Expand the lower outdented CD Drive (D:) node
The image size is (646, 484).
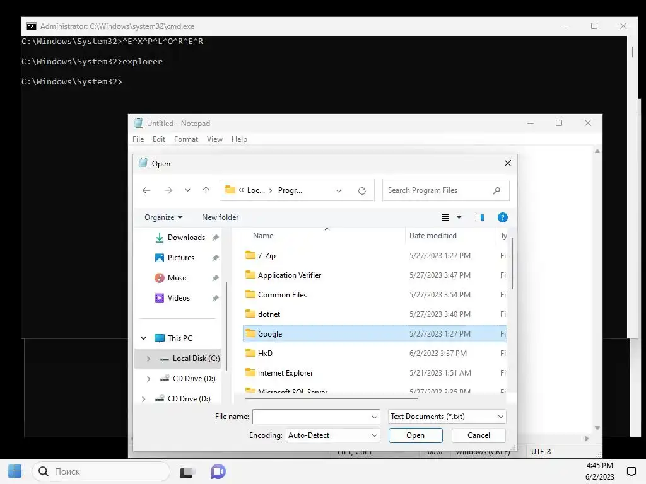(143, 399)
